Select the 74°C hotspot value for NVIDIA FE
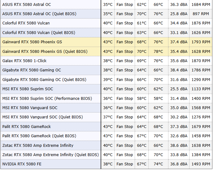213x170 pixels. (158, 164)
